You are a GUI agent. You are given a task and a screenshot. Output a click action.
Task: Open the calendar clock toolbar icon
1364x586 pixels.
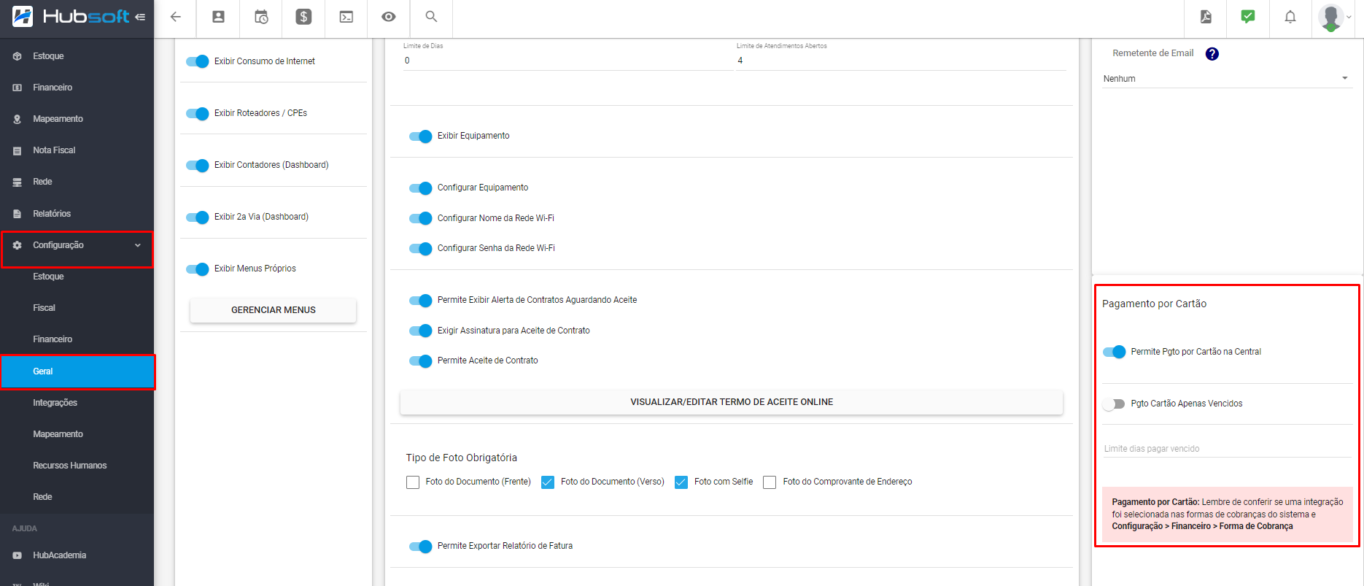tap(261, 17)
